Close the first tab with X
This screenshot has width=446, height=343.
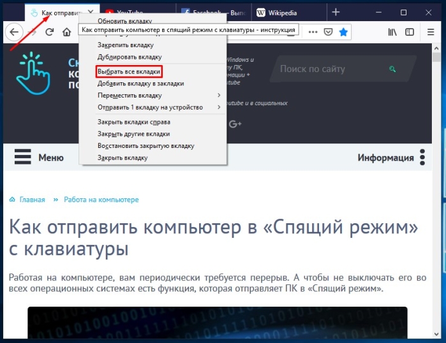pos(91,12)
